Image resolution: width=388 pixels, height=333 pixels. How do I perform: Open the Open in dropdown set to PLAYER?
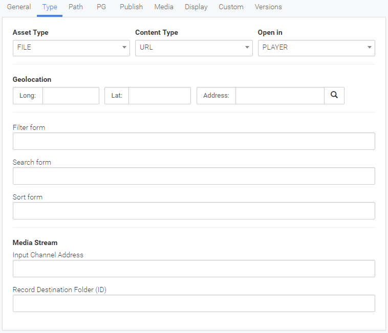coord(316,48)
